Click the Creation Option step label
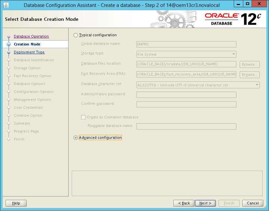This screenshot has height=211, width=269. [x=28, y=115]
